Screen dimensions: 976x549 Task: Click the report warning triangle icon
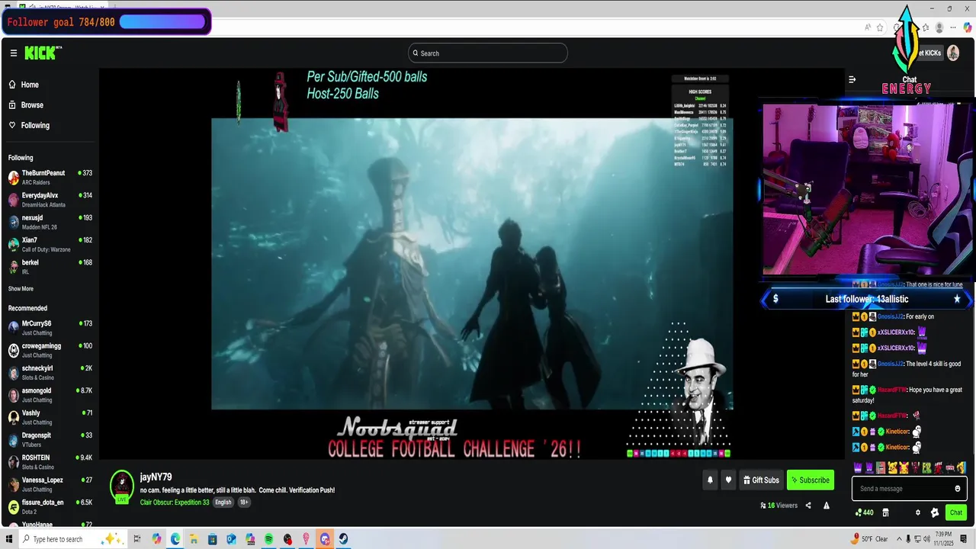click(827, 506)
